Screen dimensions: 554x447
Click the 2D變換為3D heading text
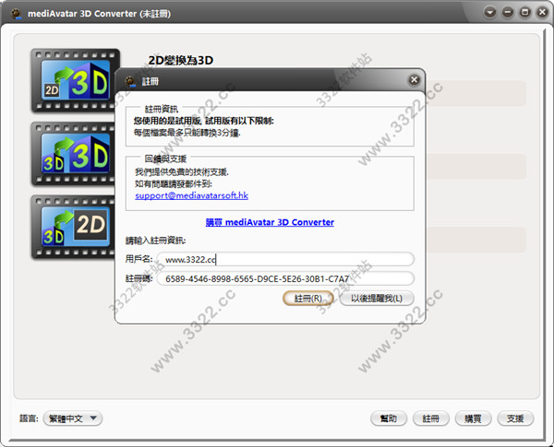(181, 60)
